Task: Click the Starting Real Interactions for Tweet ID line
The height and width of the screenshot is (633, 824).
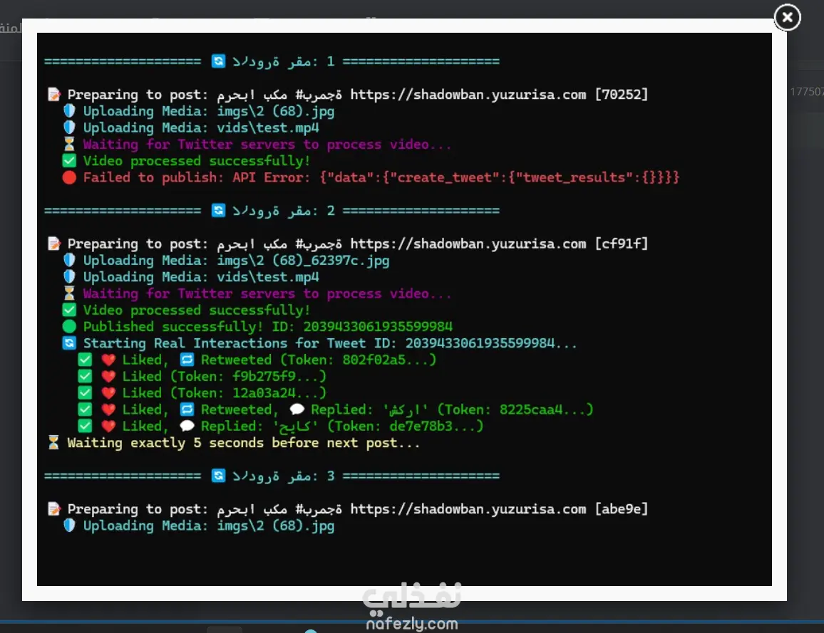Action: coord(329,343)
